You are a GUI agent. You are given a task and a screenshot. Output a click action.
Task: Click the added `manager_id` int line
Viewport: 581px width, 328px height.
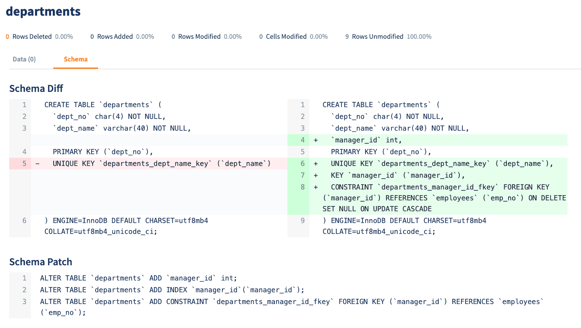pos(427,140)
